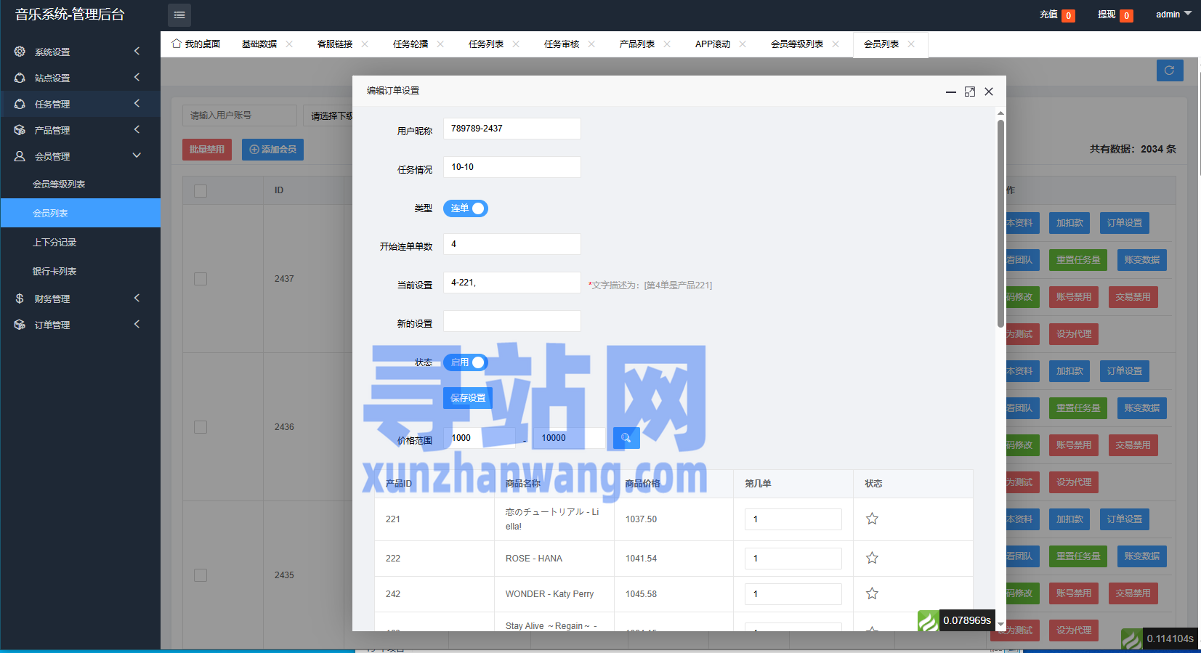Click the 财务管理 dollar icon
The image size is (1201, 653).
tap(20, 299)
